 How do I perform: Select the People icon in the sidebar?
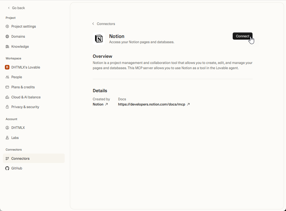point(7,77)
